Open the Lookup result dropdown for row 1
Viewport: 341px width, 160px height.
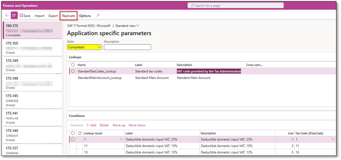[121, 139]
